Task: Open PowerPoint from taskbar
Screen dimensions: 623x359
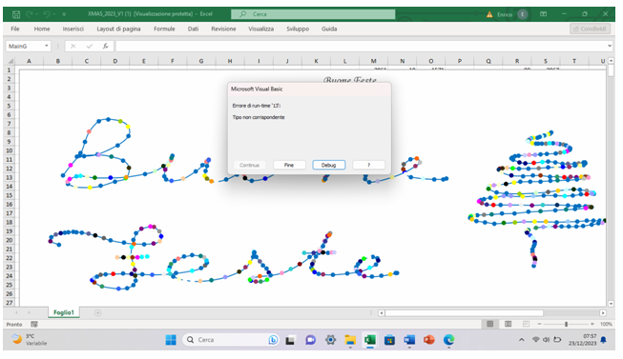Action: click(x=429, y=340)
